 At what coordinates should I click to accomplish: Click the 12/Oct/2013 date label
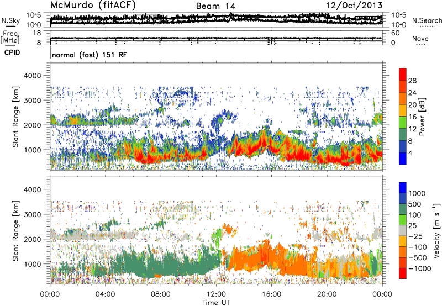(354, 6)
